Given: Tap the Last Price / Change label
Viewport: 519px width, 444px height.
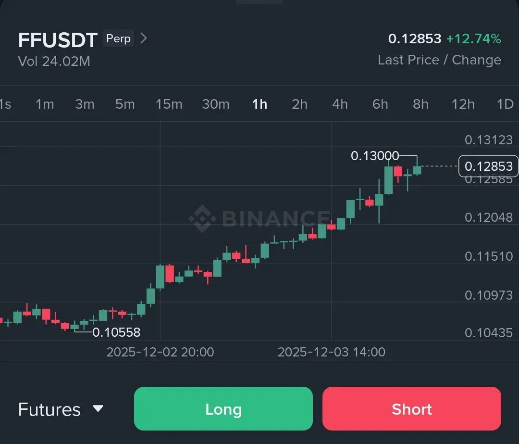Looking at the screenshot, I should tap(439, 60).
